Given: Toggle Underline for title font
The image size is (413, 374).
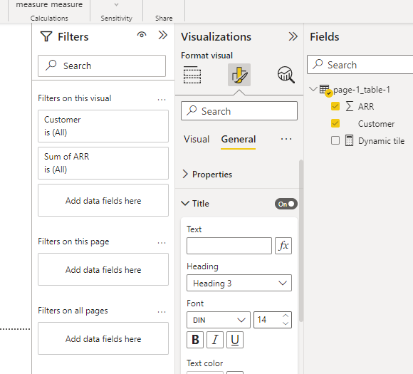Looking at the screenshot, I should point(235,340).
